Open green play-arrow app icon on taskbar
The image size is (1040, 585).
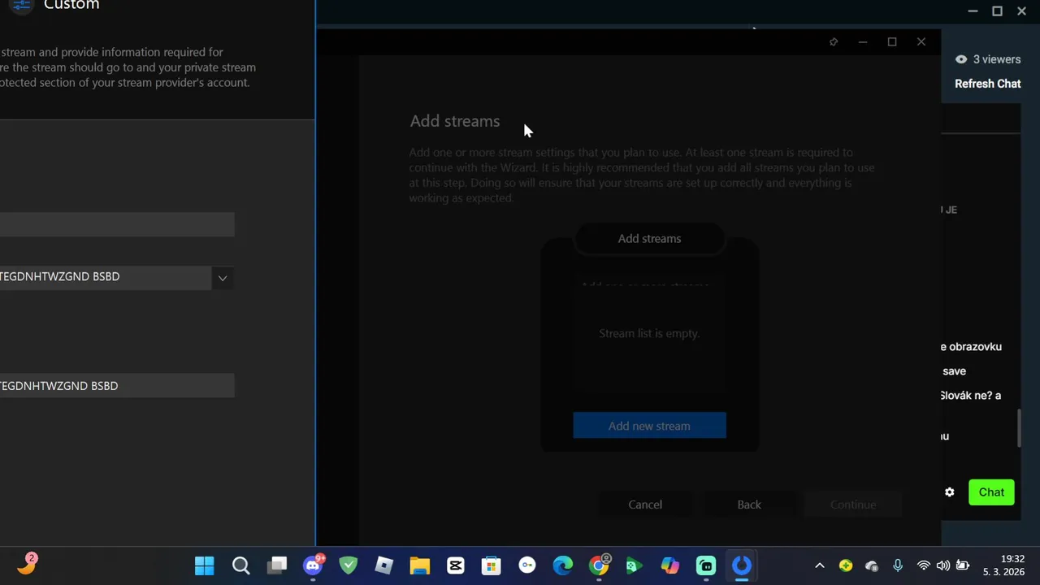point(635,565)
